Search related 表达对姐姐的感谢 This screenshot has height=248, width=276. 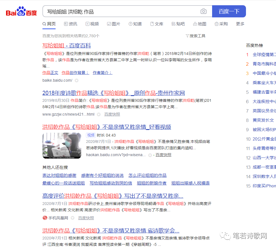59,175
